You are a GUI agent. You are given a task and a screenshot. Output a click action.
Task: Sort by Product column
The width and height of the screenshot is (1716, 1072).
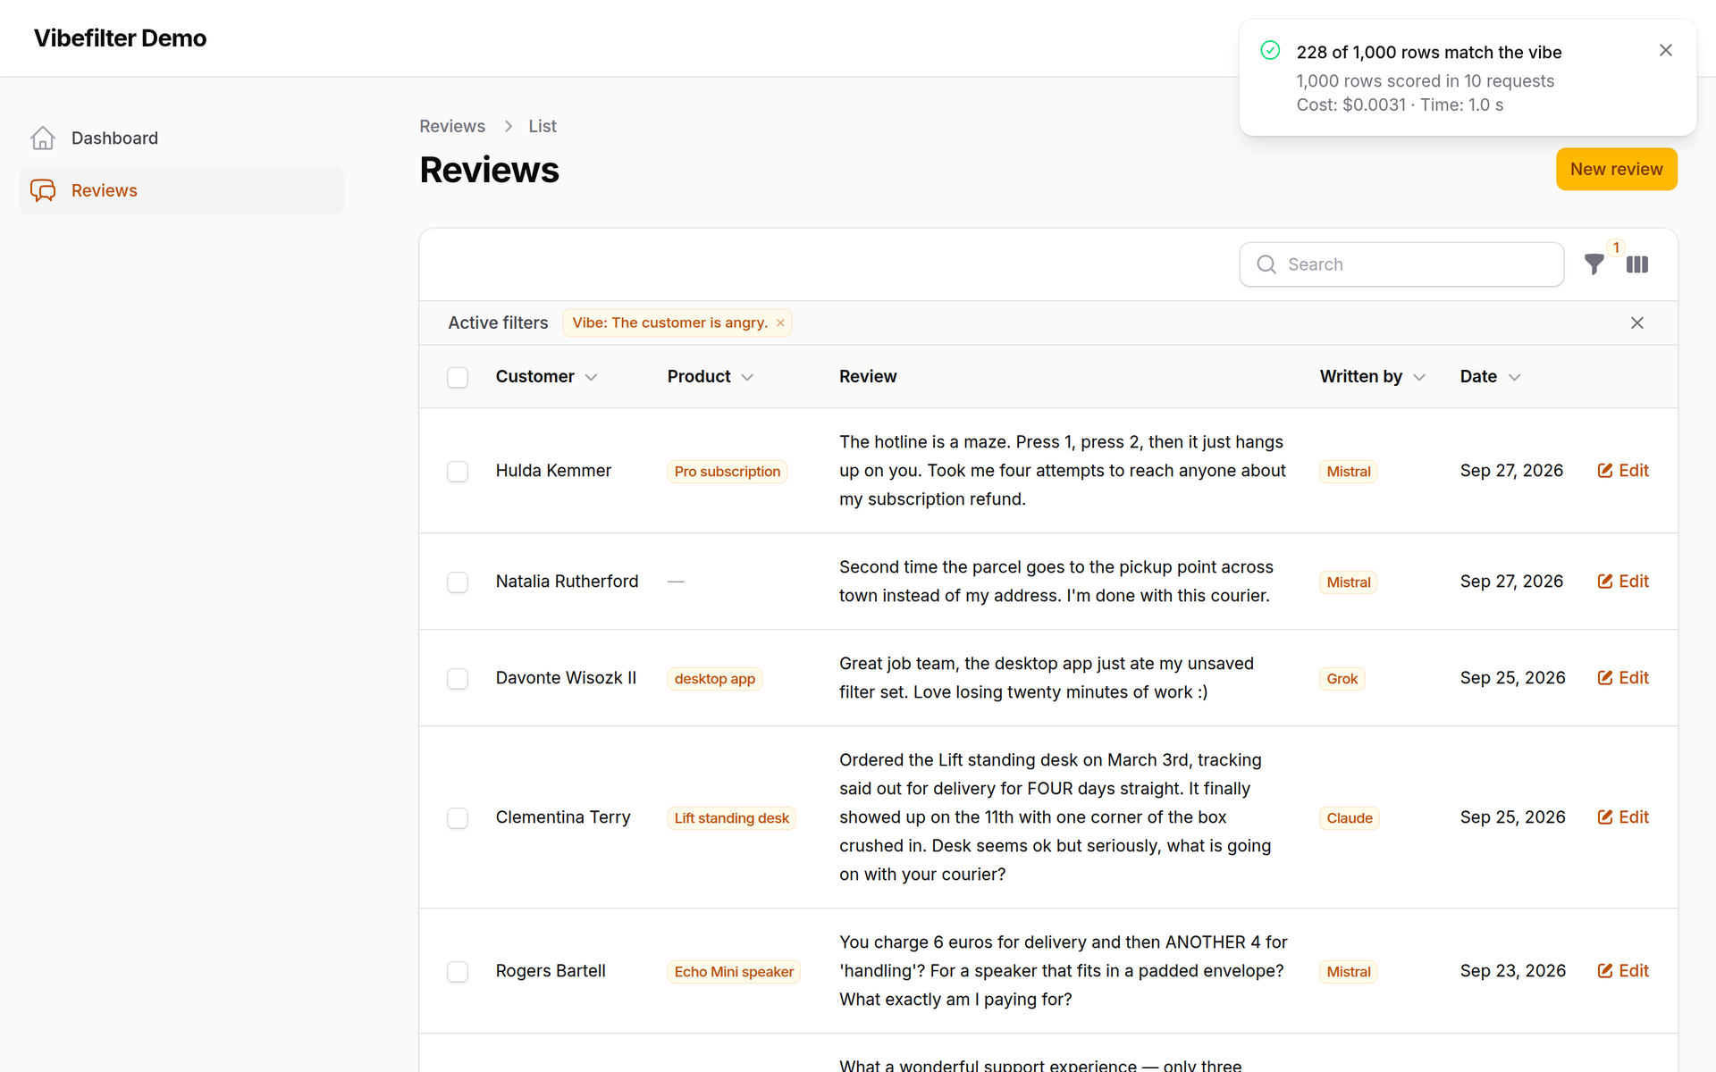[x=711, y=377]
